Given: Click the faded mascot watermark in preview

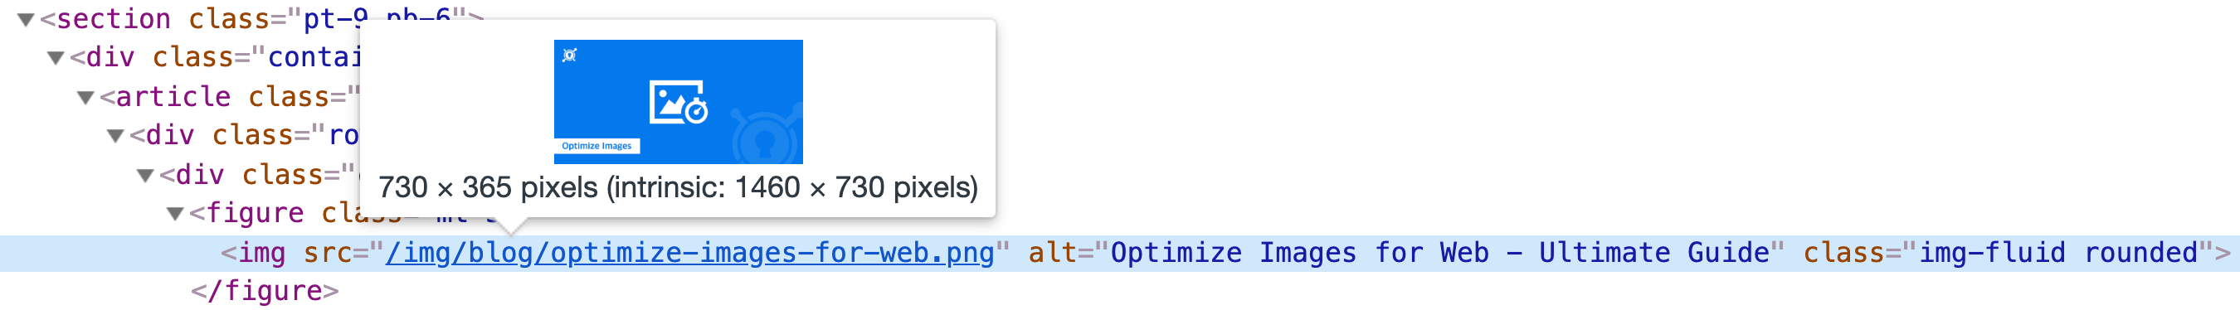Looking at the screenshot, I should [x=765, y=134].
